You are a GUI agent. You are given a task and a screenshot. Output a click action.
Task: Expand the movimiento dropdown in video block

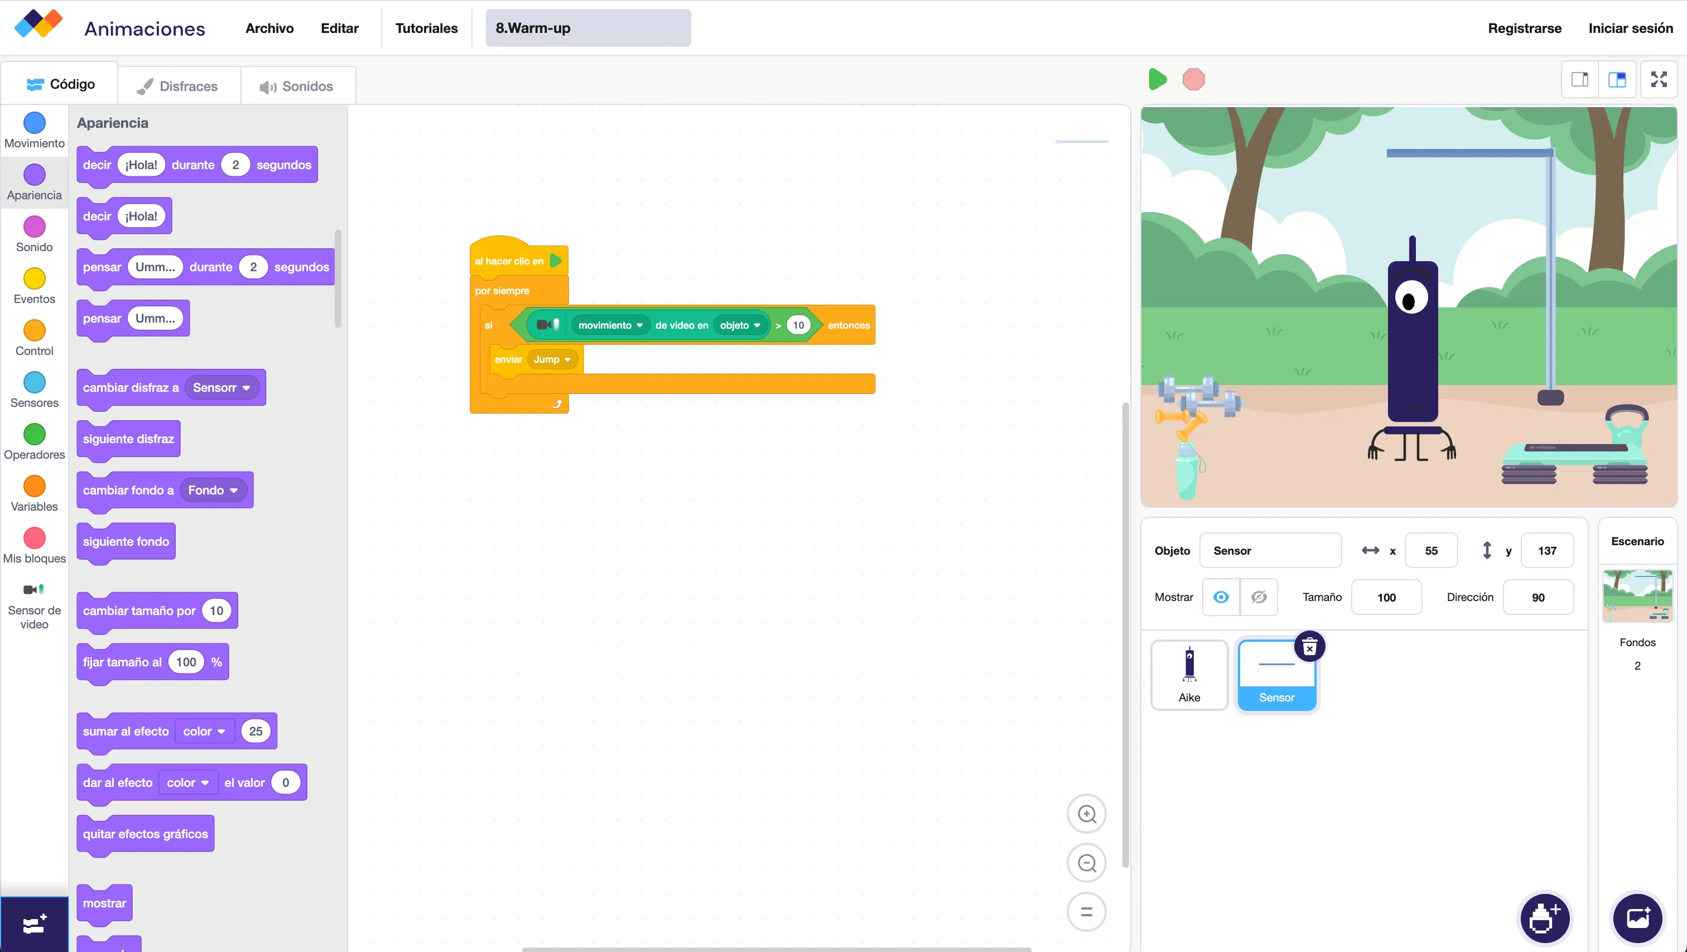[x=610, y=325]
